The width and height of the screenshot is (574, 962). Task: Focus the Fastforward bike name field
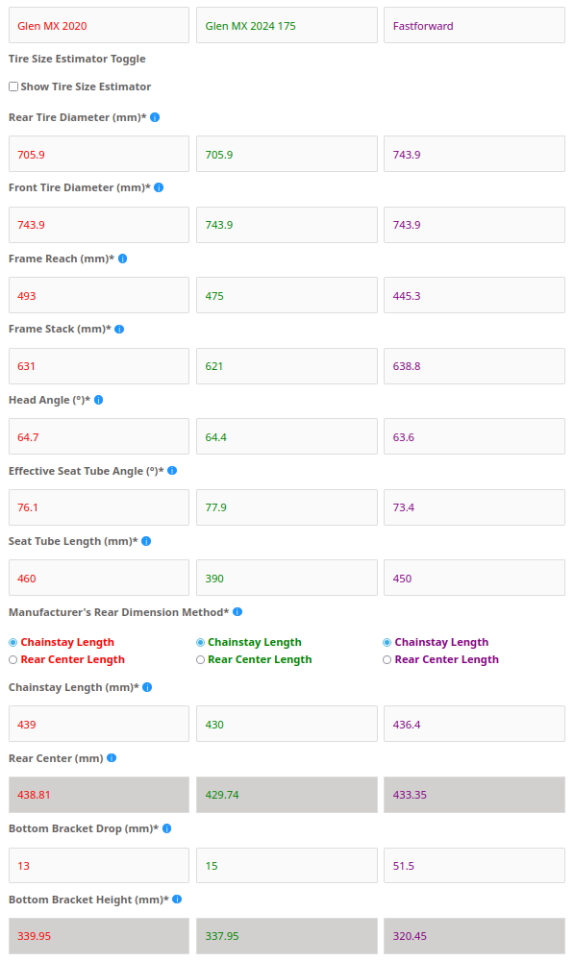coord(475,25)
